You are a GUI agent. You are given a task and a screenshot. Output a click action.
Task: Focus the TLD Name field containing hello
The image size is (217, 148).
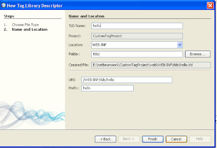[137, 26]
